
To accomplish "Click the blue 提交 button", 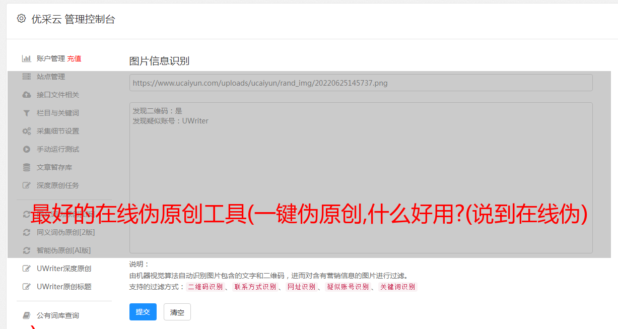I will tap(143, 312).
